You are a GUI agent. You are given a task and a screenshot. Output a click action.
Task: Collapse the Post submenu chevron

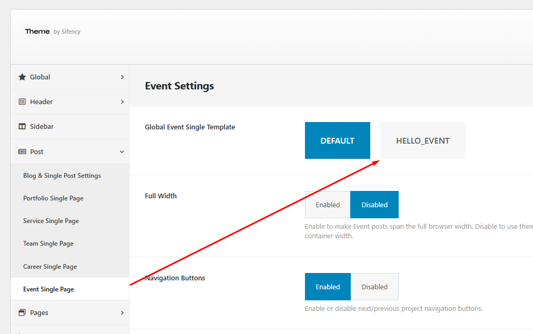122,151
